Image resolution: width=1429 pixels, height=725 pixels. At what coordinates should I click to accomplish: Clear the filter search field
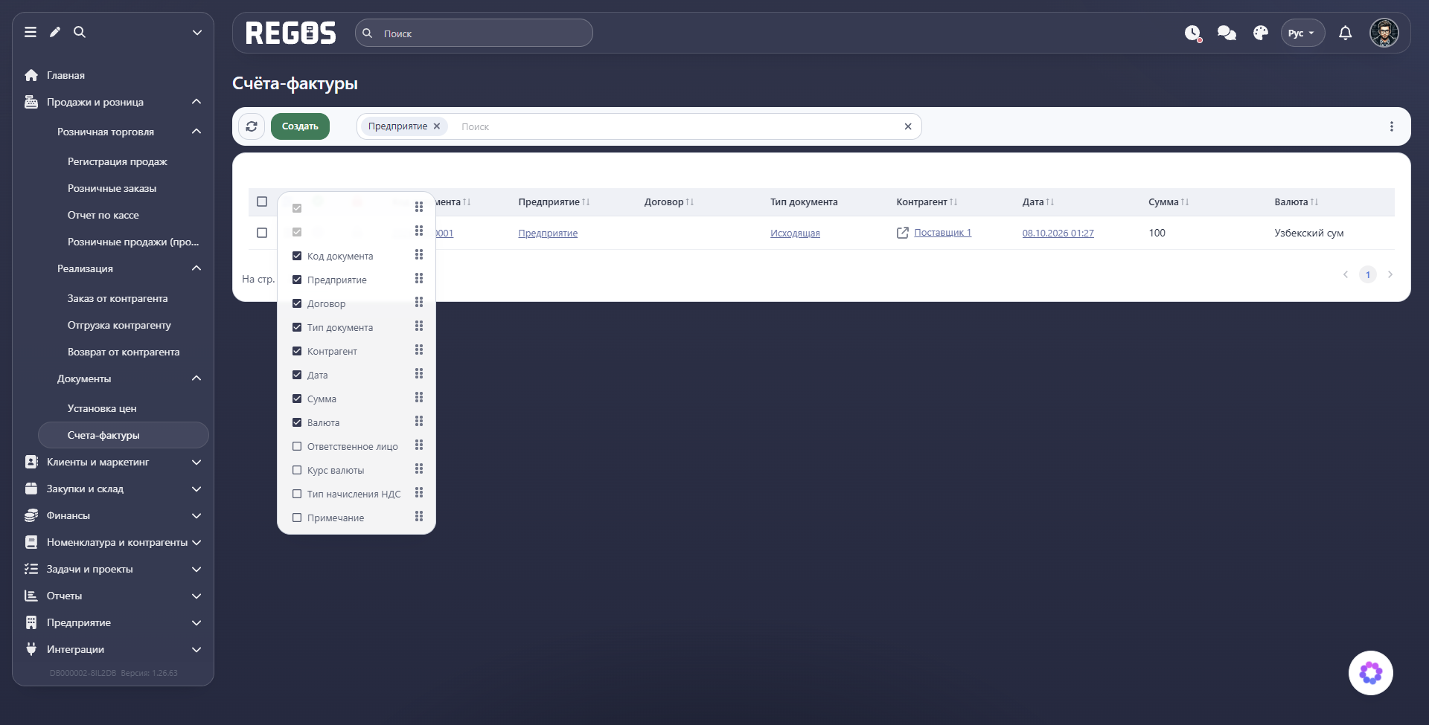(908, 126)
